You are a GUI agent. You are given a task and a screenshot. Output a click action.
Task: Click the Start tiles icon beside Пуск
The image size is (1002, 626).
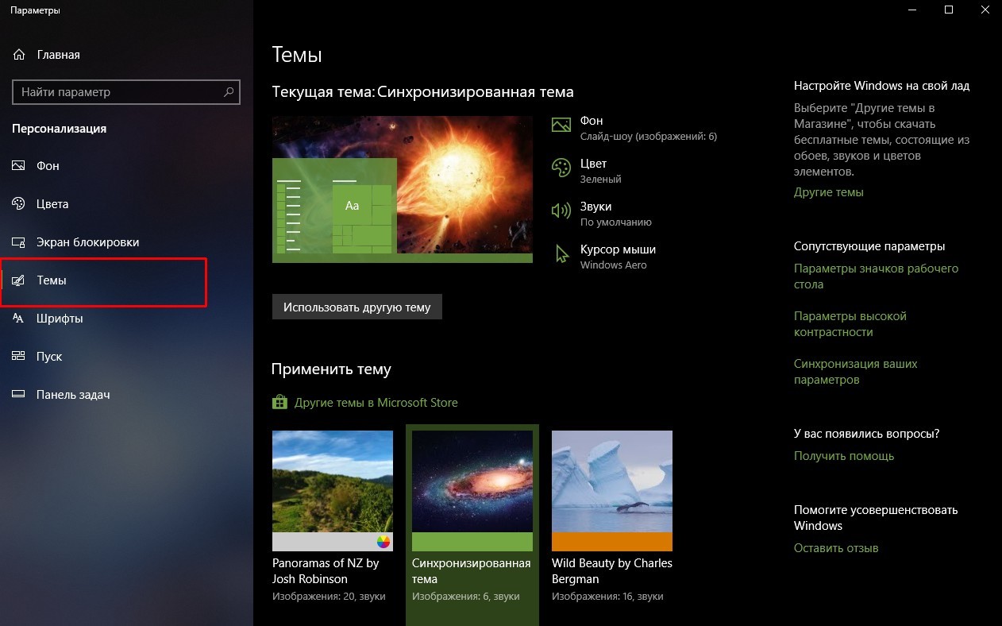[x=19, y=357]
